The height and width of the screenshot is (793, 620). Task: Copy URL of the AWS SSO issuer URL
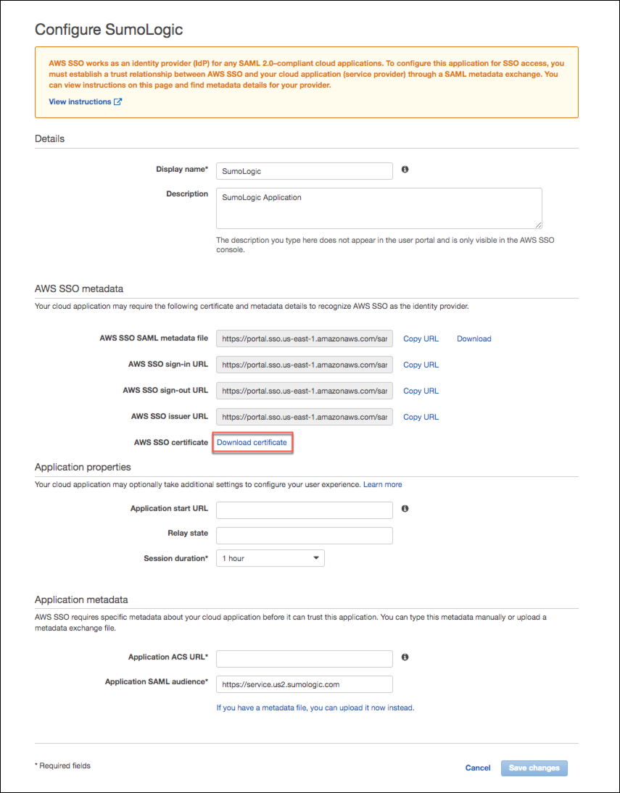(x=421, y=417)
